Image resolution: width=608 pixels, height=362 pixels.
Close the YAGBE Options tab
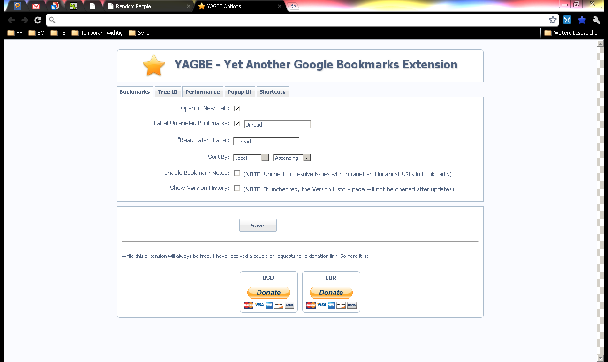pos(280,6)
